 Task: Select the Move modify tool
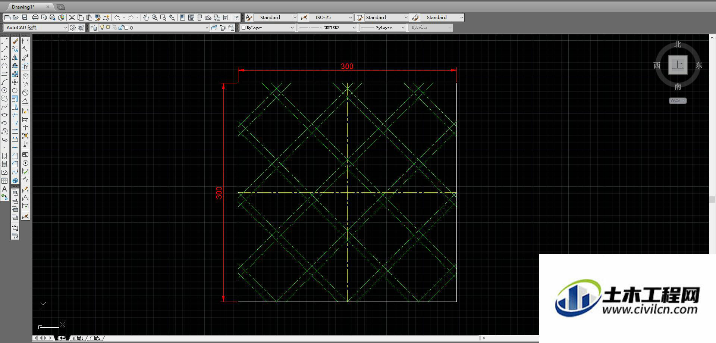pyautogui.click(x=15, y=82)
